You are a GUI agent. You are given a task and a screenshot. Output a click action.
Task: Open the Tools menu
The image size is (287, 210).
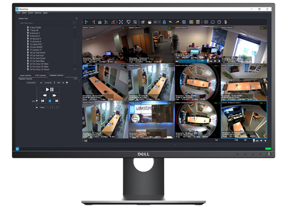pos(30,13)
